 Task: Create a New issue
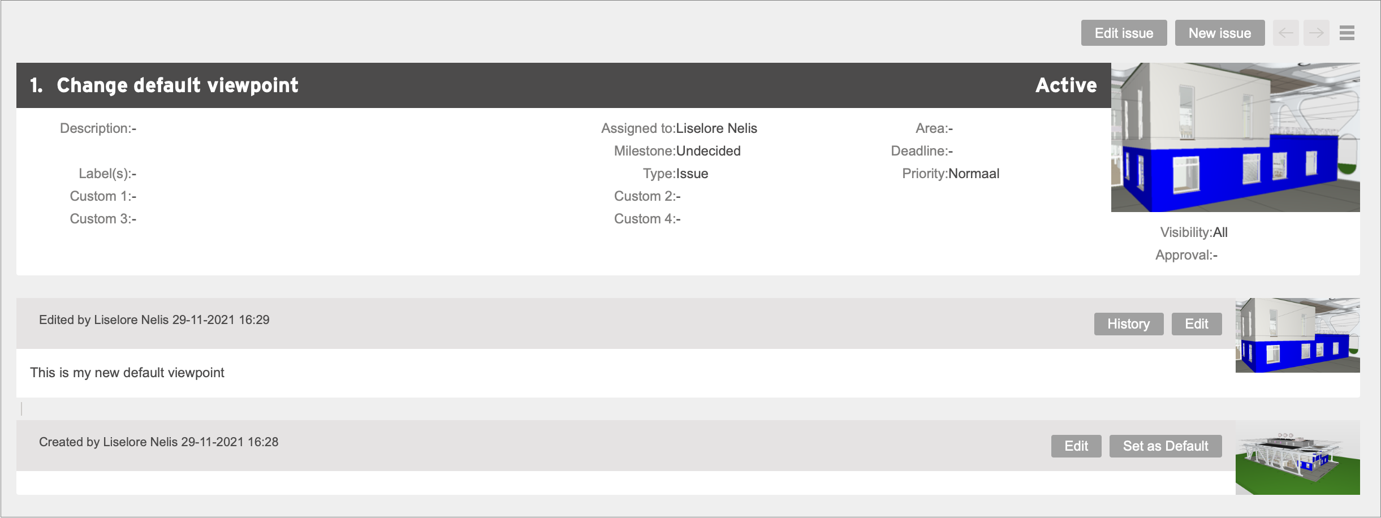coord(1220,33)
